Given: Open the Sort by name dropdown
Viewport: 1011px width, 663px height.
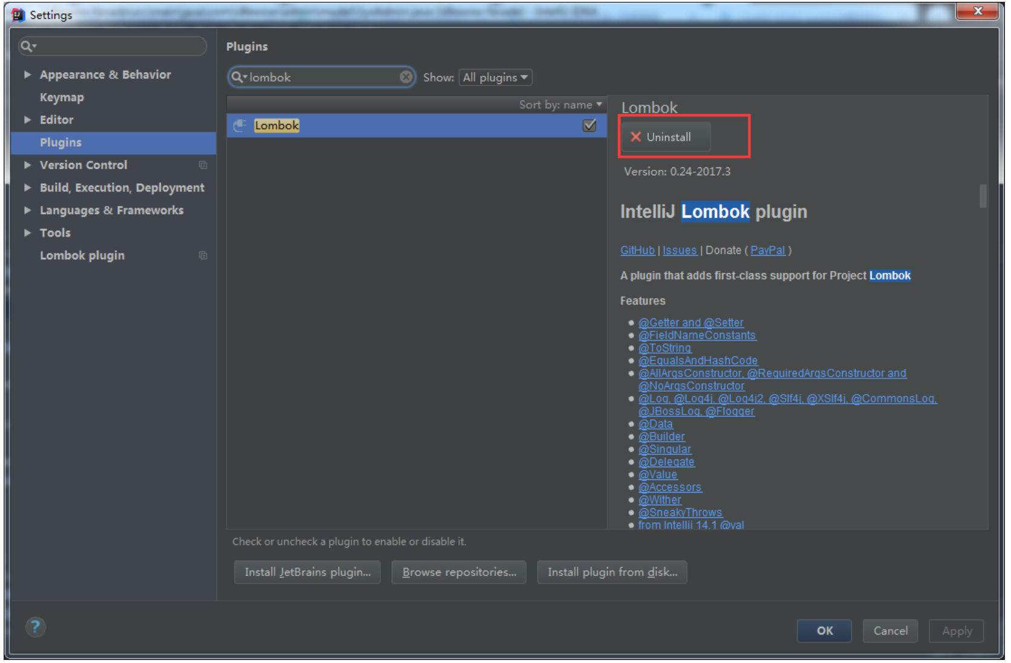Looking at the screenshot, I should 561,105.
